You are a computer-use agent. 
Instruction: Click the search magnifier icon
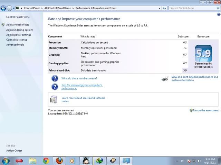pos(218,8)
